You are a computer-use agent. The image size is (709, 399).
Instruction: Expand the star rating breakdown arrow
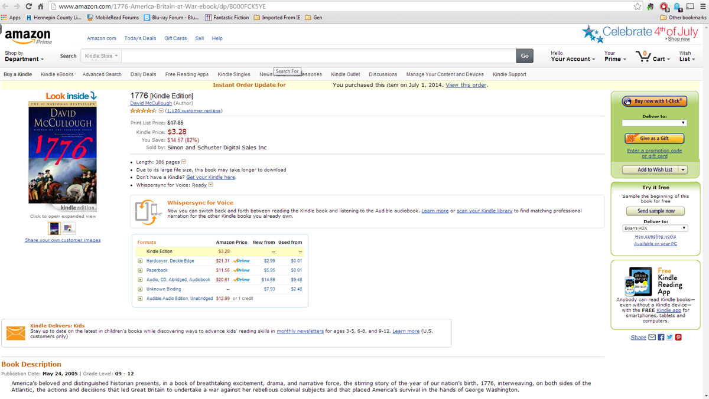161,111
